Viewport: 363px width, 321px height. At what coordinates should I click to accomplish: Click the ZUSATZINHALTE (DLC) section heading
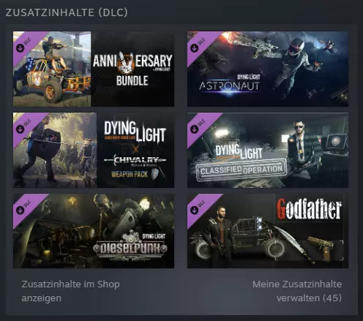(67, 12)
